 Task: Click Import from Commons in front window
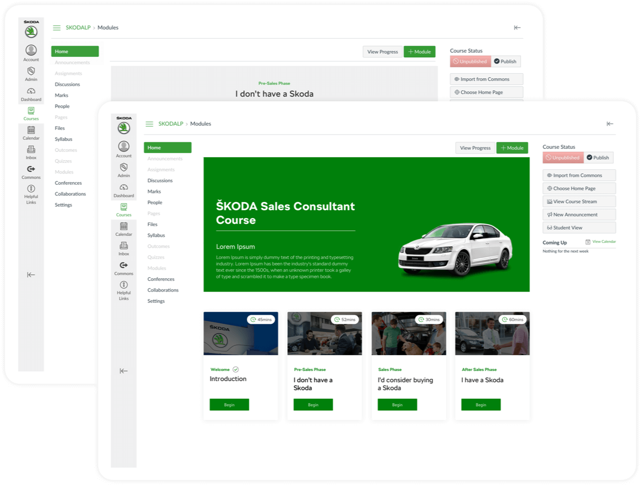coord(579,175)
